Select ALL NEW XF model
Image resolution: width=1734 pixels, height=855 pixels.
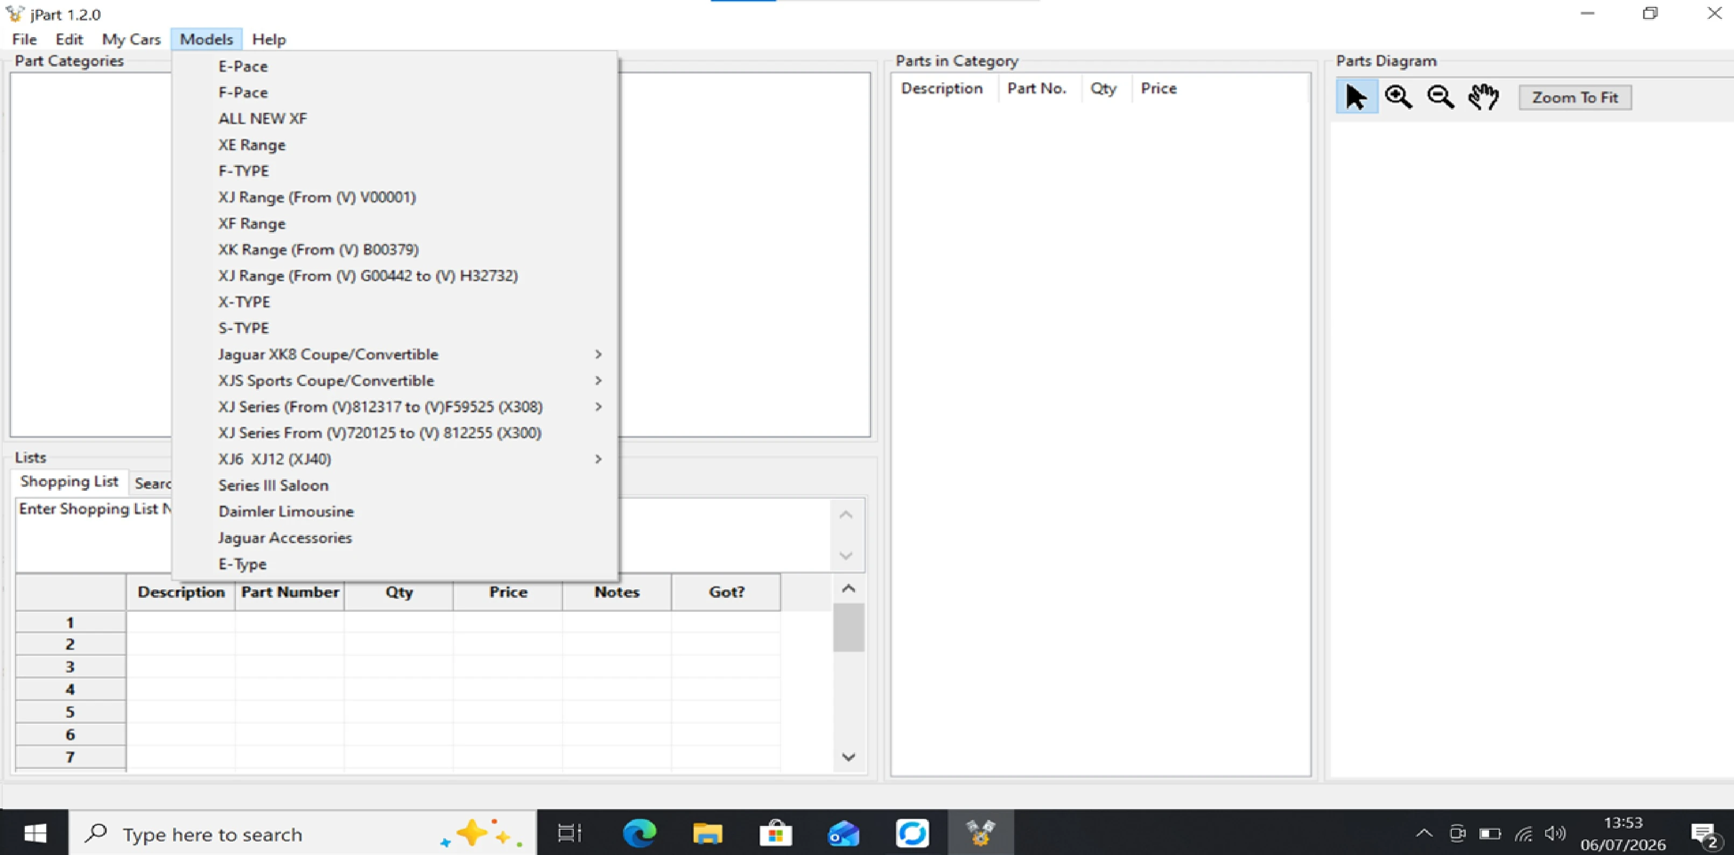tap(395, 118)
